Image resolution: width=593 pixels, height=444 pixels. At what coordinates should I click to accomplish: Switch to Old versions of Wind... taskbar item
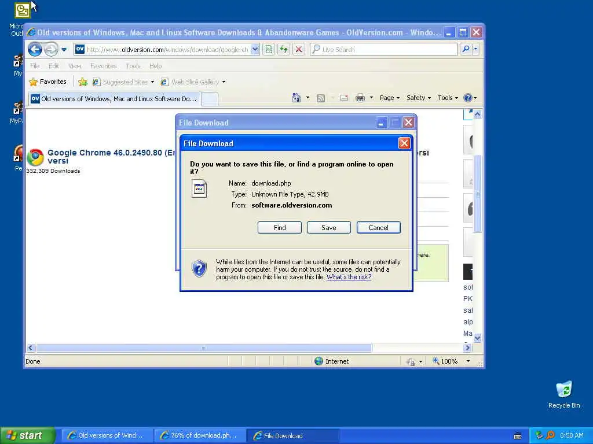(x=107, y=436)
